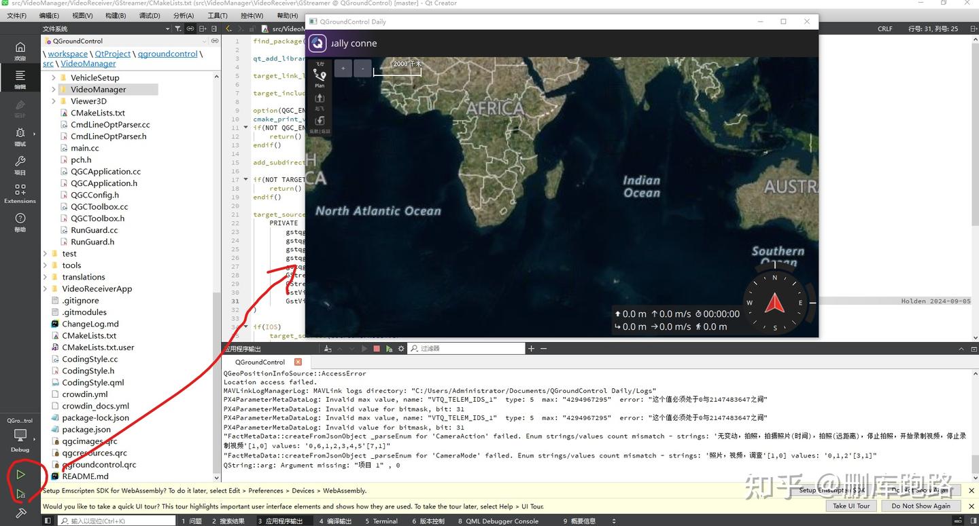
Task: Close the file system side panel
Action: [x=214, y=29]
